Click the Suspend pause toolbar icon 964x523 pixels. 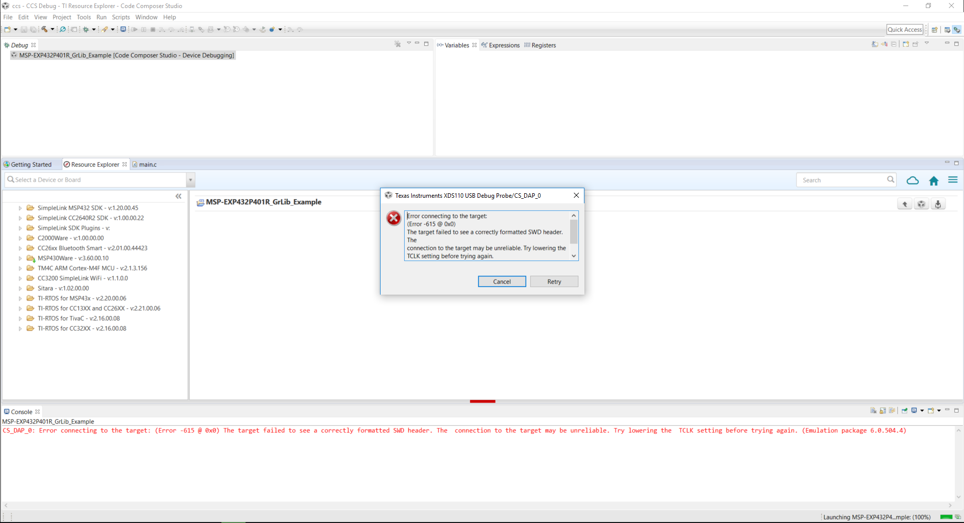(x=144, y=30)
